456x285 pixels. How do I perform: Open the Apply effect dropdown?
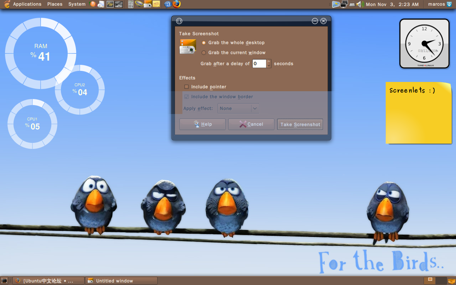coord(238,108)
